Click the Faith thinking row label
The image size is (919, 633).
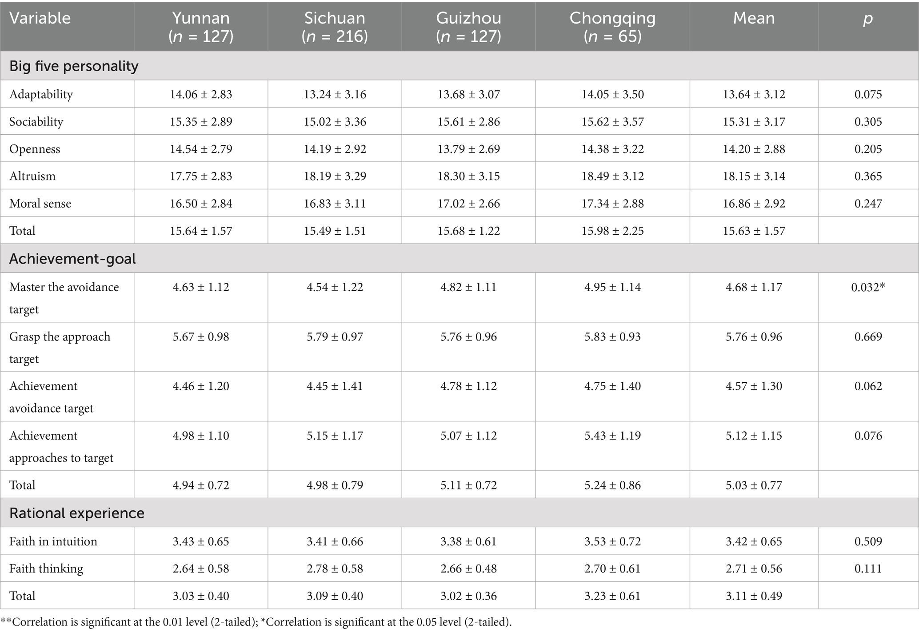coord(46,569)
